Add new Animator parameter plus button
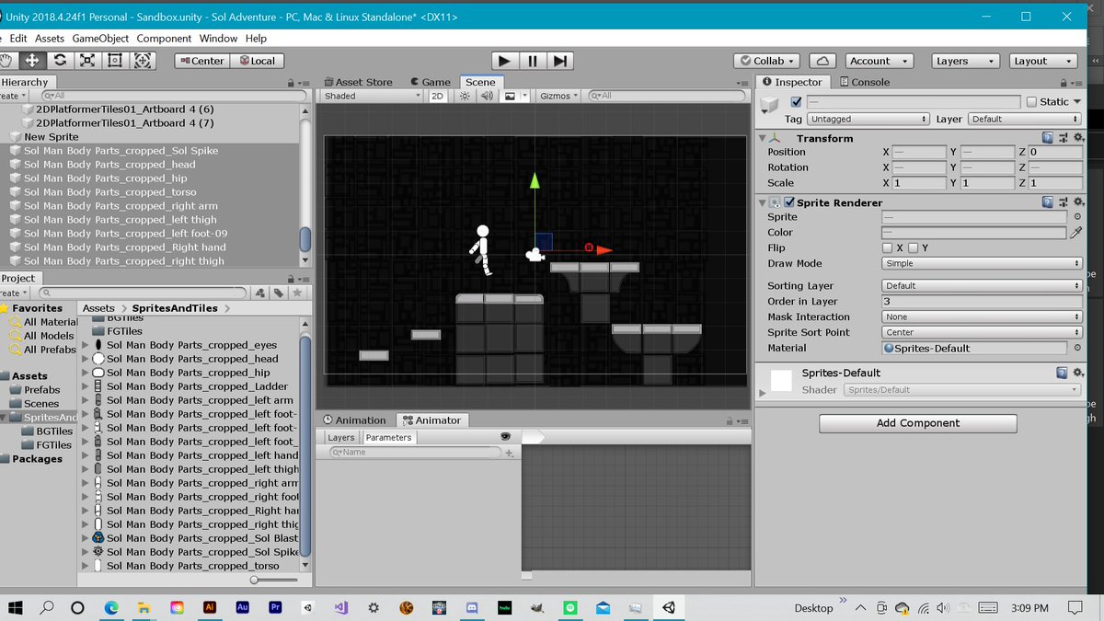This screenshot has height=621, width=1104. point(509,453)
